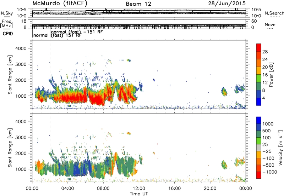284x196 pixels.
Task: Click the 'Freq. [MHz]' axis label
Action: [x=6, y=24]
